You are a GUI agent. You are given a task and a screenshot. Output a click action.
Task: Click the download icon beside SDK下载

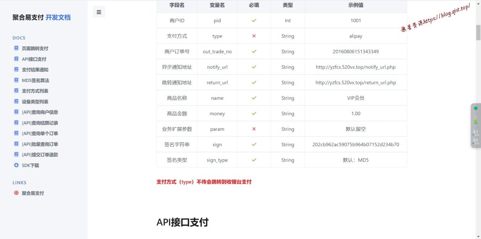point(16,165)
